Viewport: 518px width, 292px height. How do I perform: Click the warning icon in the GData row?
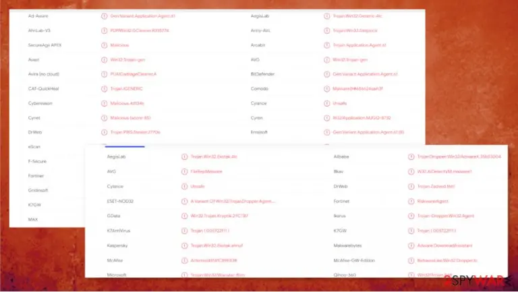pyautogui.click(x=184, y=216)
